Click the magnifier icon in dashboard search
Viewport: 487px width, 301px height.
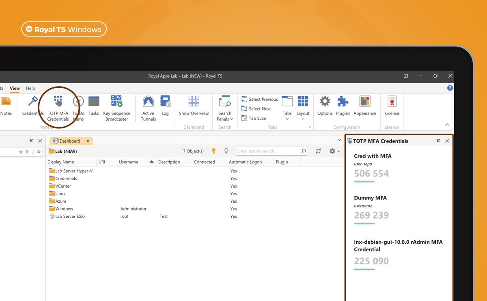pyautogui.click(x=304, y=151)
